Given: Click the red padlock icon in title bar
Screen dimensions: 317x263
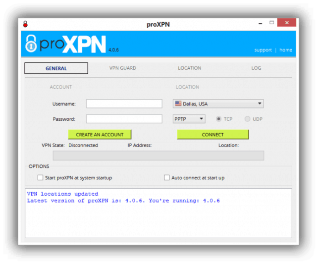Looking at the screenshot, I should click(25, 24).
